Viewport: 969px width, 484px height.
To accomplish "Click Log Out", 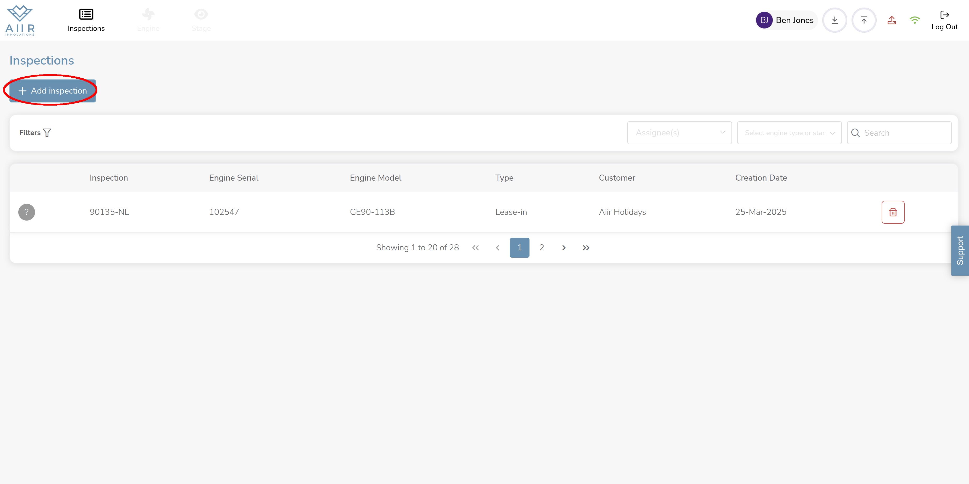I will 944,20.
